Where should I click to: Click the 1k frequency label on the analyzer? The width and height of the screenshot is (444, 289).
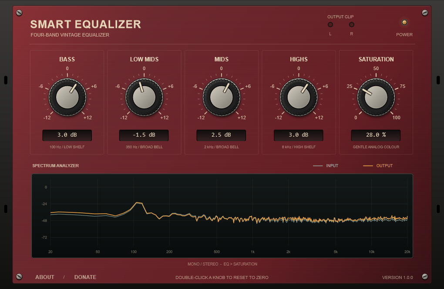coord(252,252)
